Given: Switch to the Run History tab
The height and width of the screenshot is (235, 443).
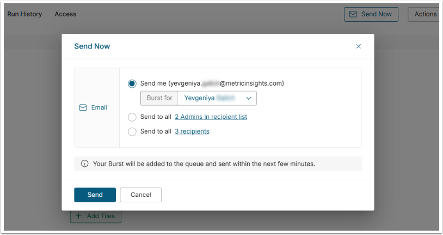Looking at the screenshot, I should click(x=24, y=14).
